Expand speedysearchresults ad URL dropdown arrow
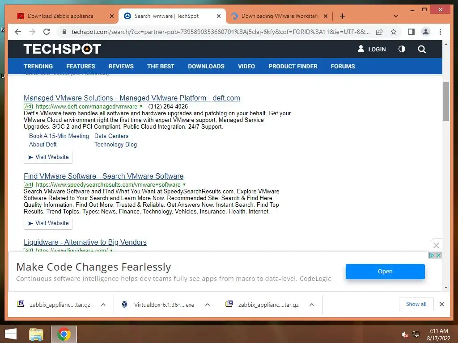 [184, 184]
